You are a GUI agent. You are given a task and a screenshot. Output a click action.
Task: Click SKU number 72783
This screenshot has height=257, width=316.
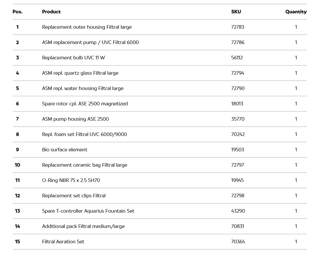click(238, 27)
